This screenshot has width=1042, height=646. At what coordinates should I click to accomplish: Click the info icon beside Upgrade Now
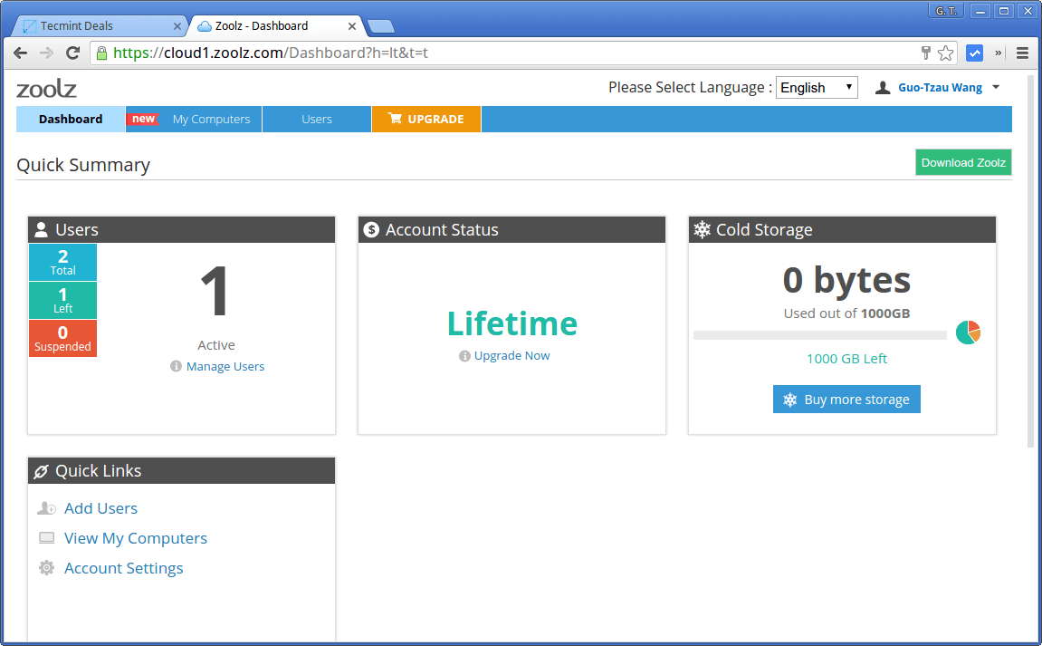(x=464, y=355)
